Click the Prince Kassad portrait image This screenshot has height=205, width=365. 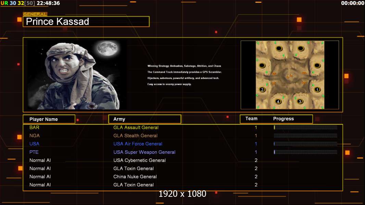point(77,74)
